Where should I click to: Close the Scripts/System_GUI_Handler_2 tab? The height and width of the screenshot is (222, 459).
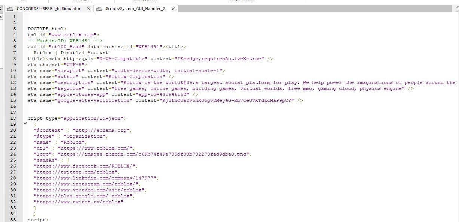[173, 9]
